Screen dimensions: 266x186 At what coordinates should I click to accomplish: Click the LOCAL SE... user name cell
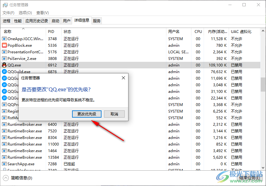click(178, 52)
